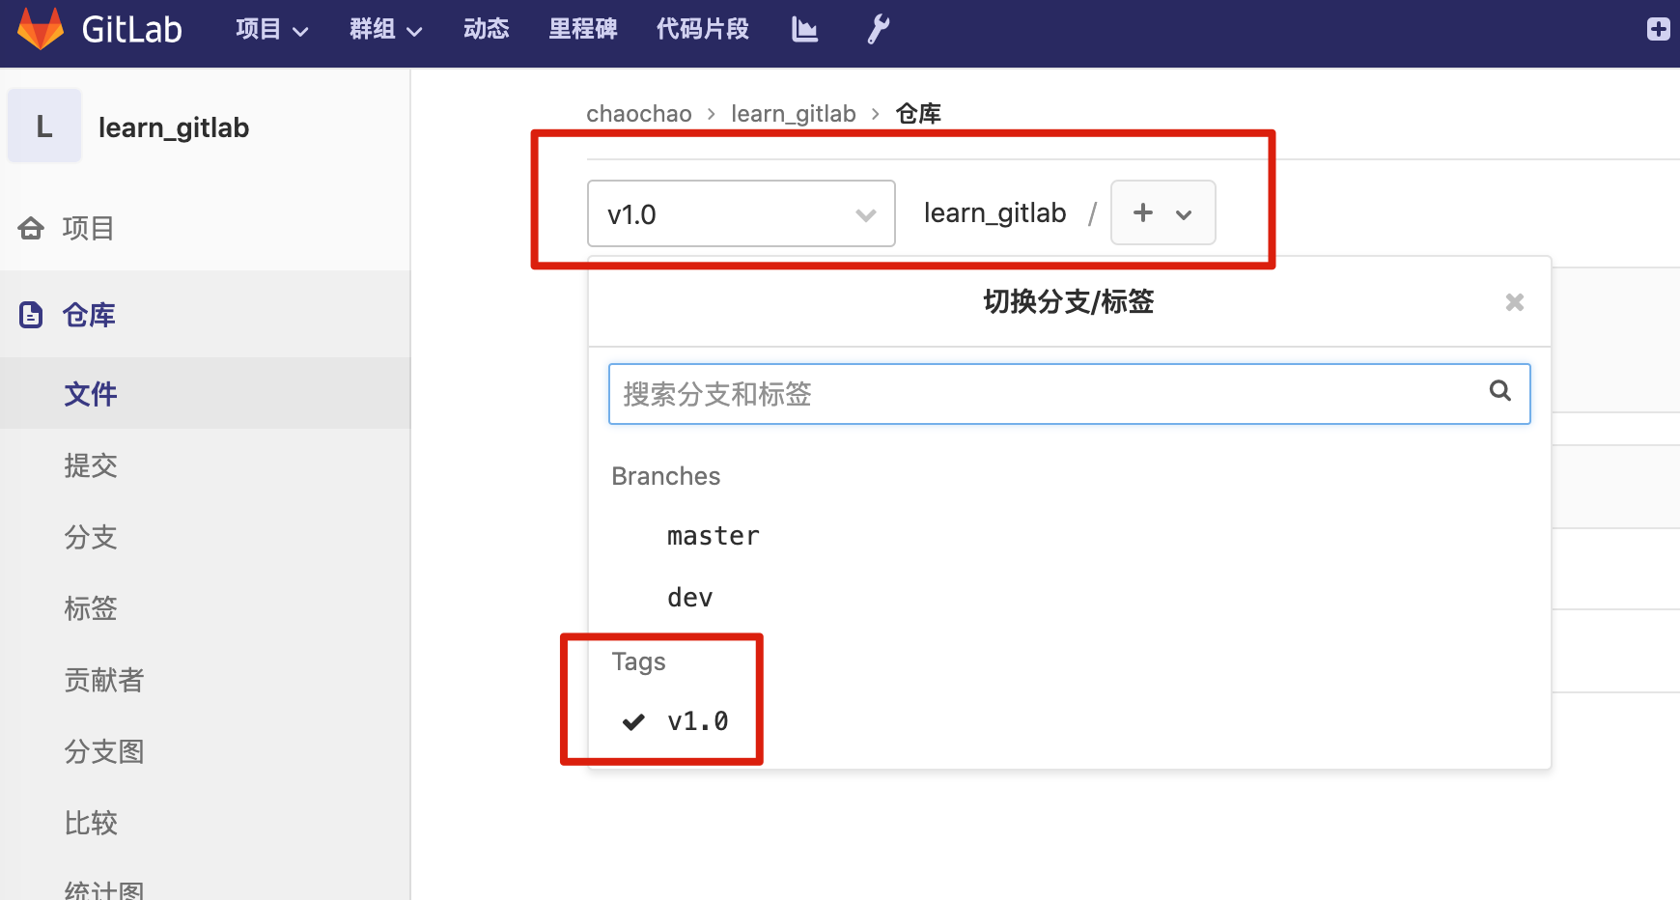Expand the v1.0 branch selector dropdown

741,213
